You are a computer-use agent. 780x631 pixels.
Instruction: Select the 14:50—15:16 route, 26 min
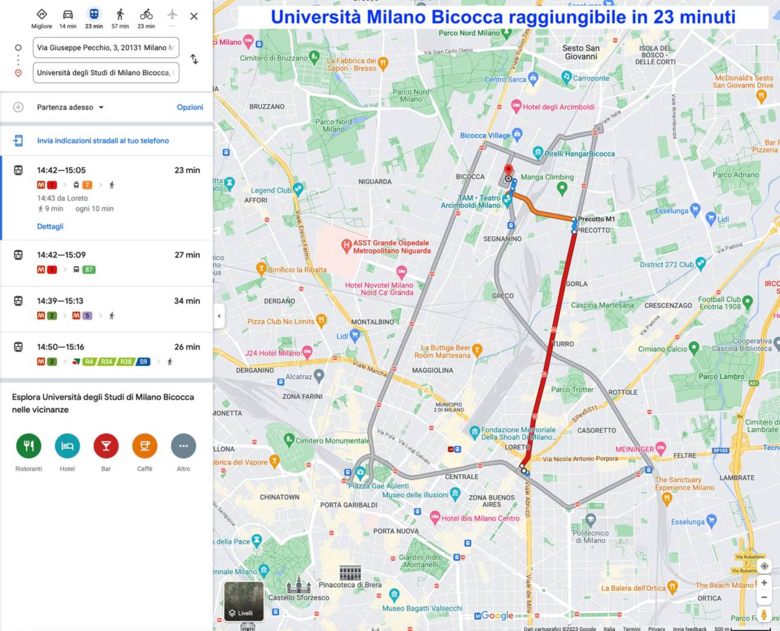tap(106, 355)
